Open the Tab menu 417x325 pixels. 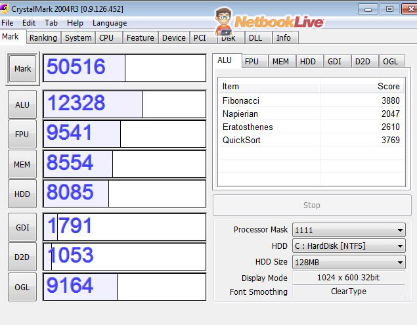point(51,23)
